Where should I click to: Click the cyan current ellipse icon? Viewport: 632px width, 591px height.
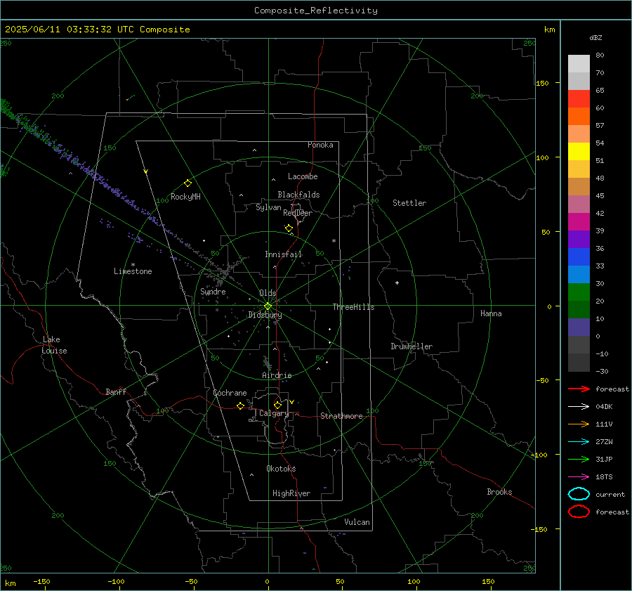(x=579, y=494)
